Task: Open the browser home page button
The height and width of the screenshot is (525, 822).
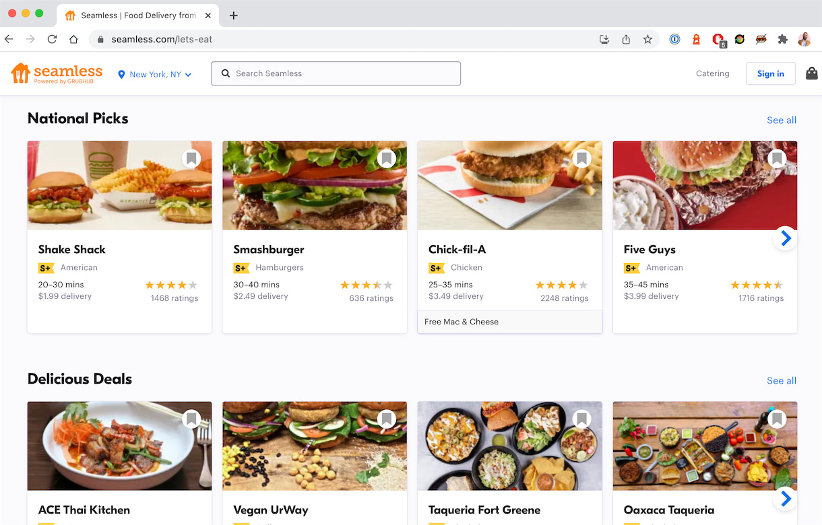Action: pos(73,39)
